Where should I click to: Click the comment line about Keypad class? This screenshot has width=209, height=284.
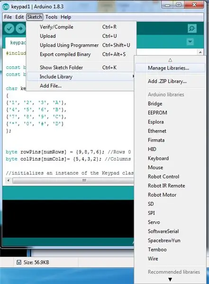70,173
